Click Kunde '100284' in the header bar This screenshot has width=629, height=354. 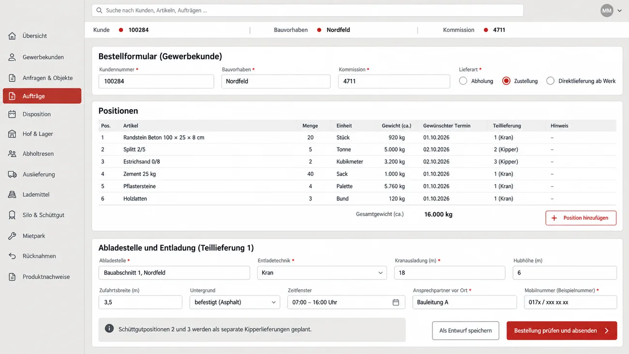tap(138, 30)
